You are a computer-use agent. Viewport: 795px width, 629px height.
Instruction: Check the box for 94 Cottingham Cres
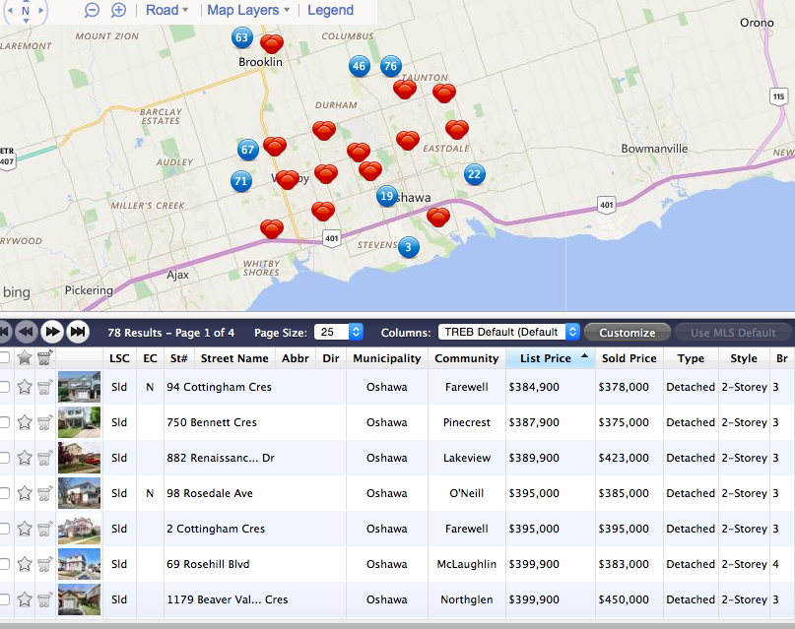(4, 387)
